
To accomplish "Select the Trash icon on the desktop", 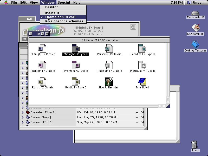I will click(194, 145).
